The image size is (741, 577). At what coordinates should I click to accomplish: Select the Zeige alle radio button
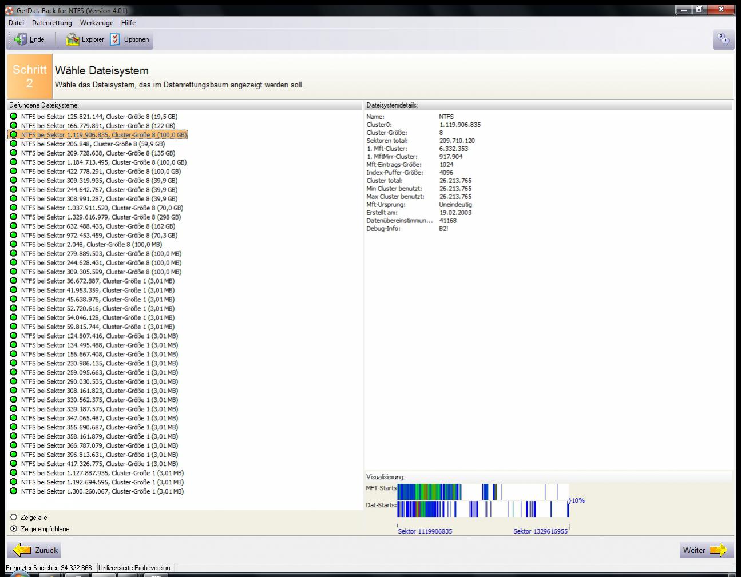tap(14, 518)
